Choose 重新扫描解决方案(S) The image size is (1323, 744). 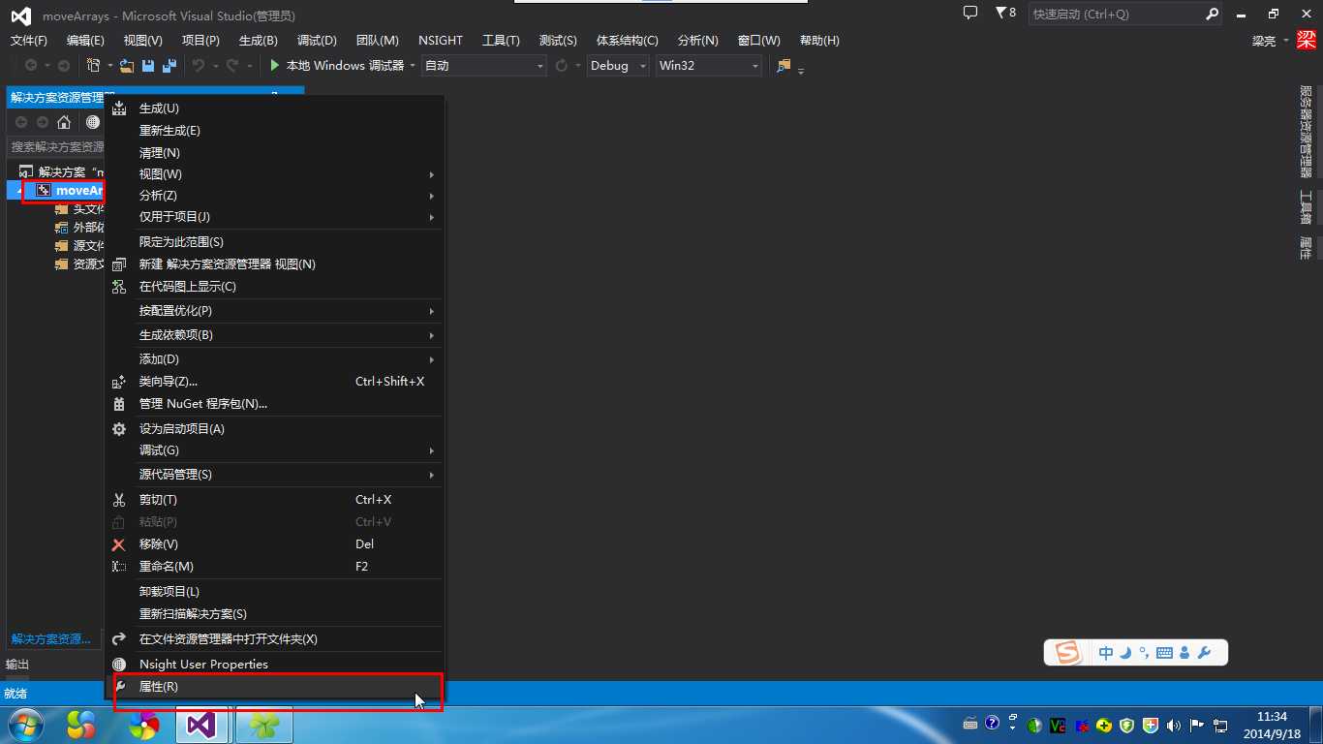click(x=275, y=614)
